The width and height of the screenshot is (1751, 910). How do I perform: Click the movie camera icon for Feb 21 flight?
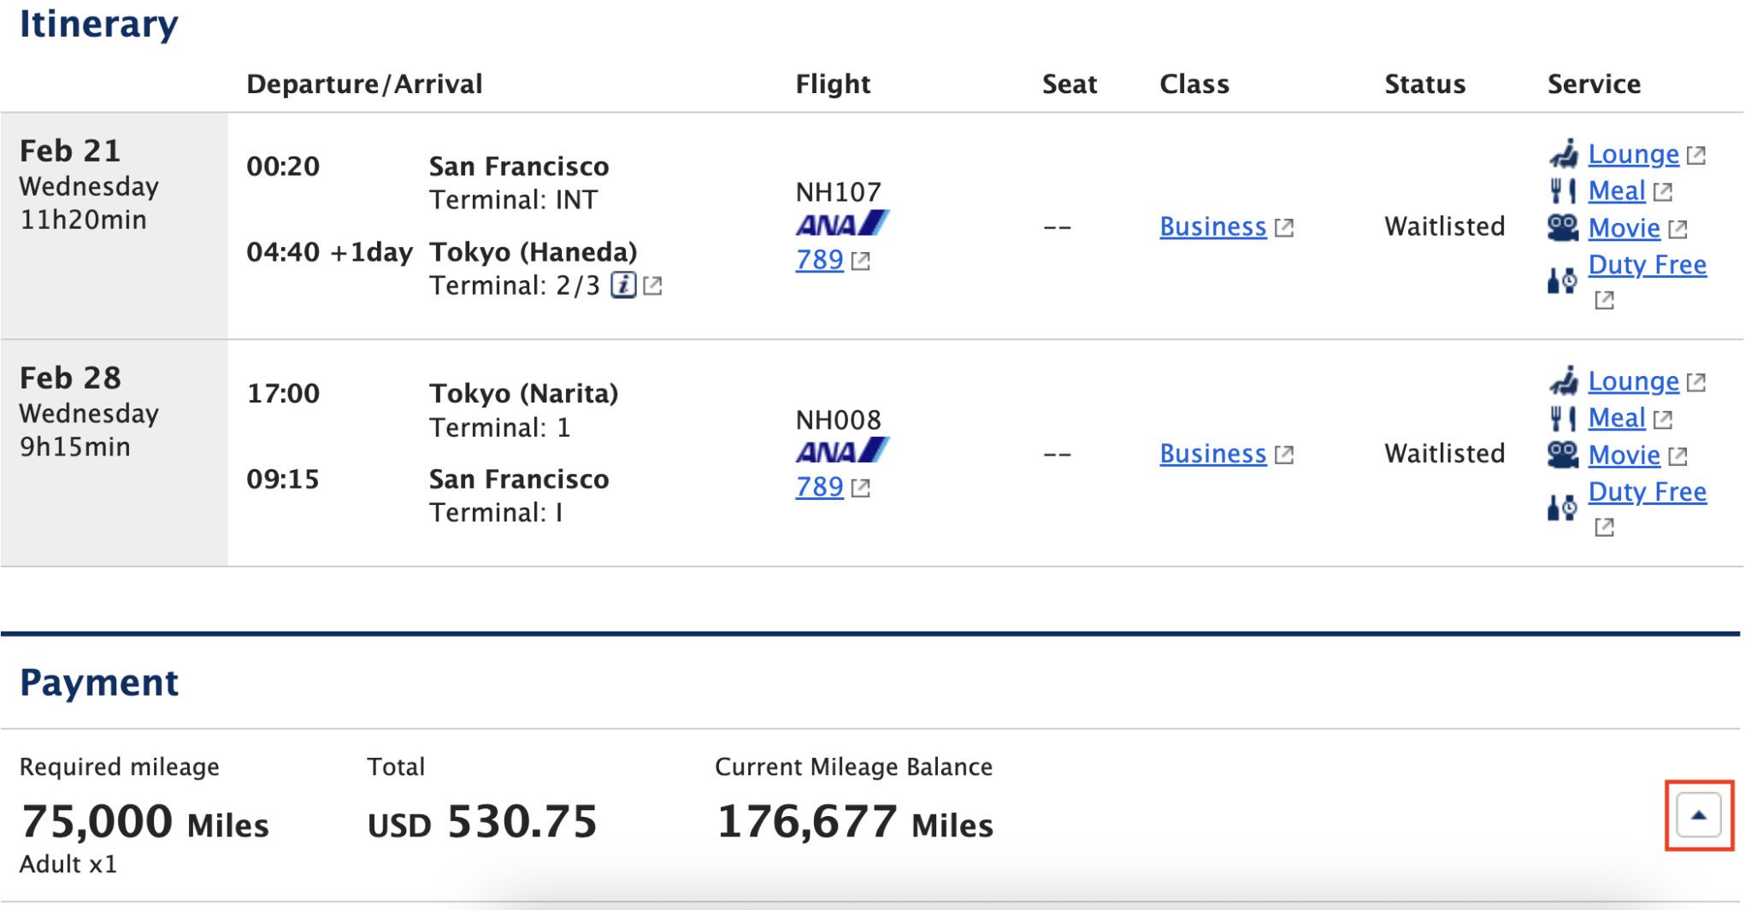(1563, 228)
